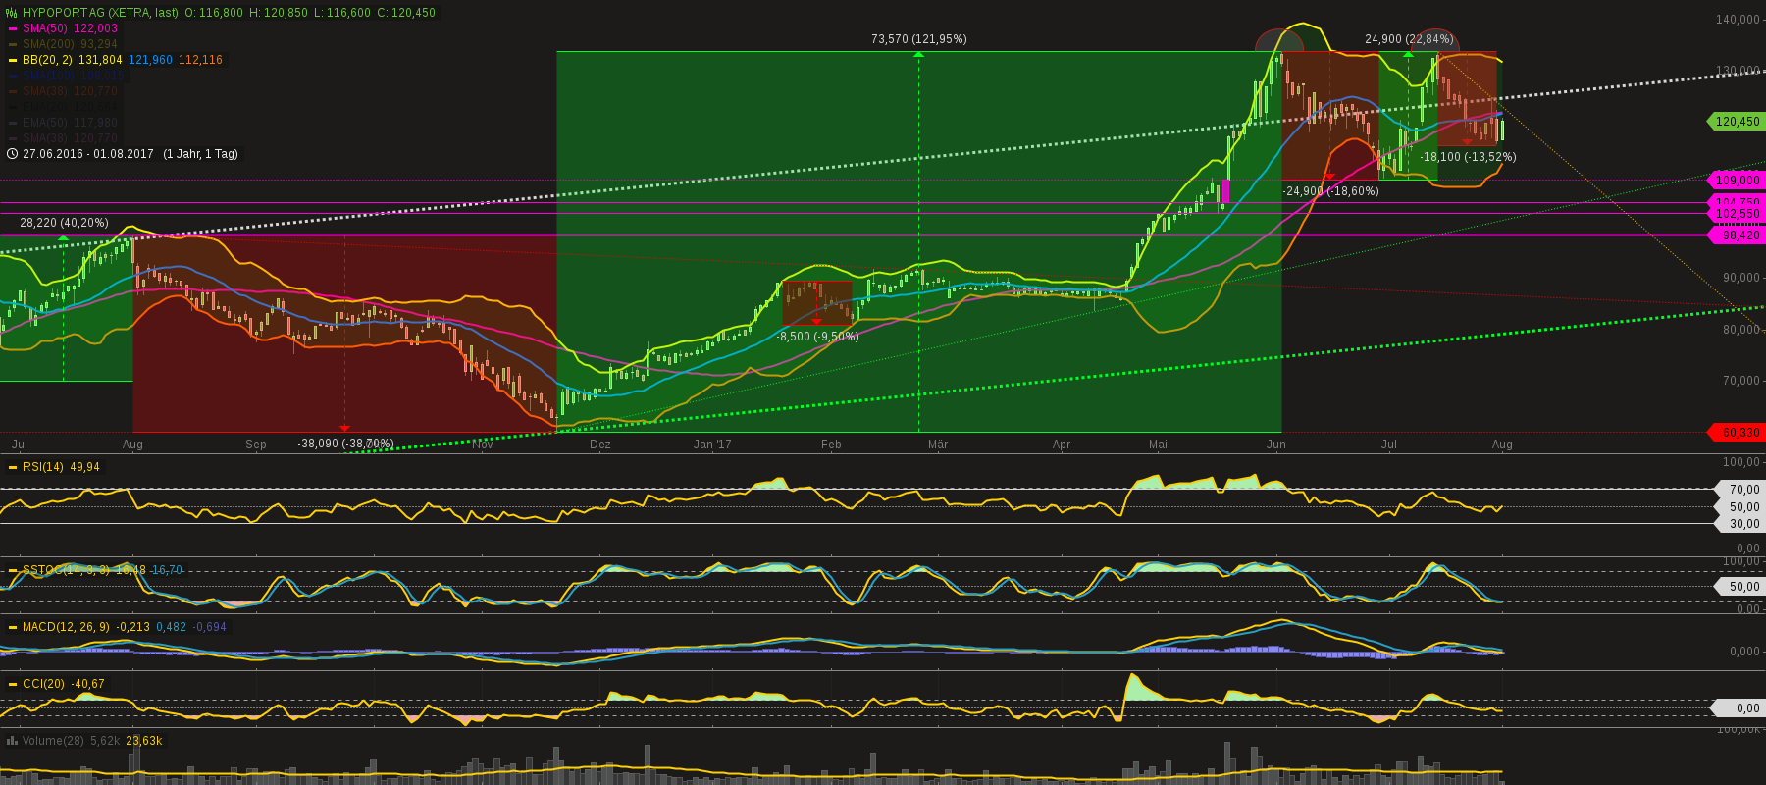Click the SSTOC 50,00 level tag

tap(1740, 587)
